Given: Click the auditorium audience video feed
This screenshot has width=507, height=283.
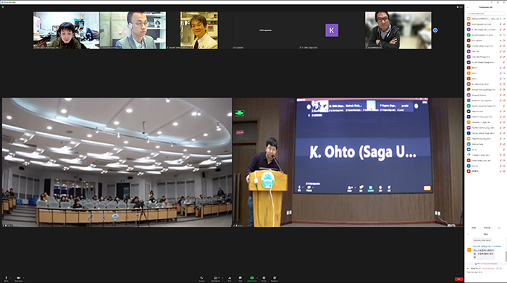Looking at the screenshot, I should click(x=117, y=163).
